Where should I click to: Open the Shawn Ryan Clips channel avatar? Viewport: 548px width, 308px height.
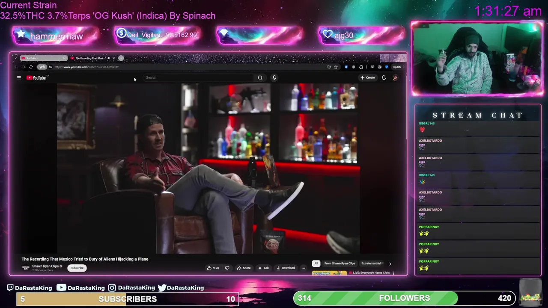pos(26,268)
